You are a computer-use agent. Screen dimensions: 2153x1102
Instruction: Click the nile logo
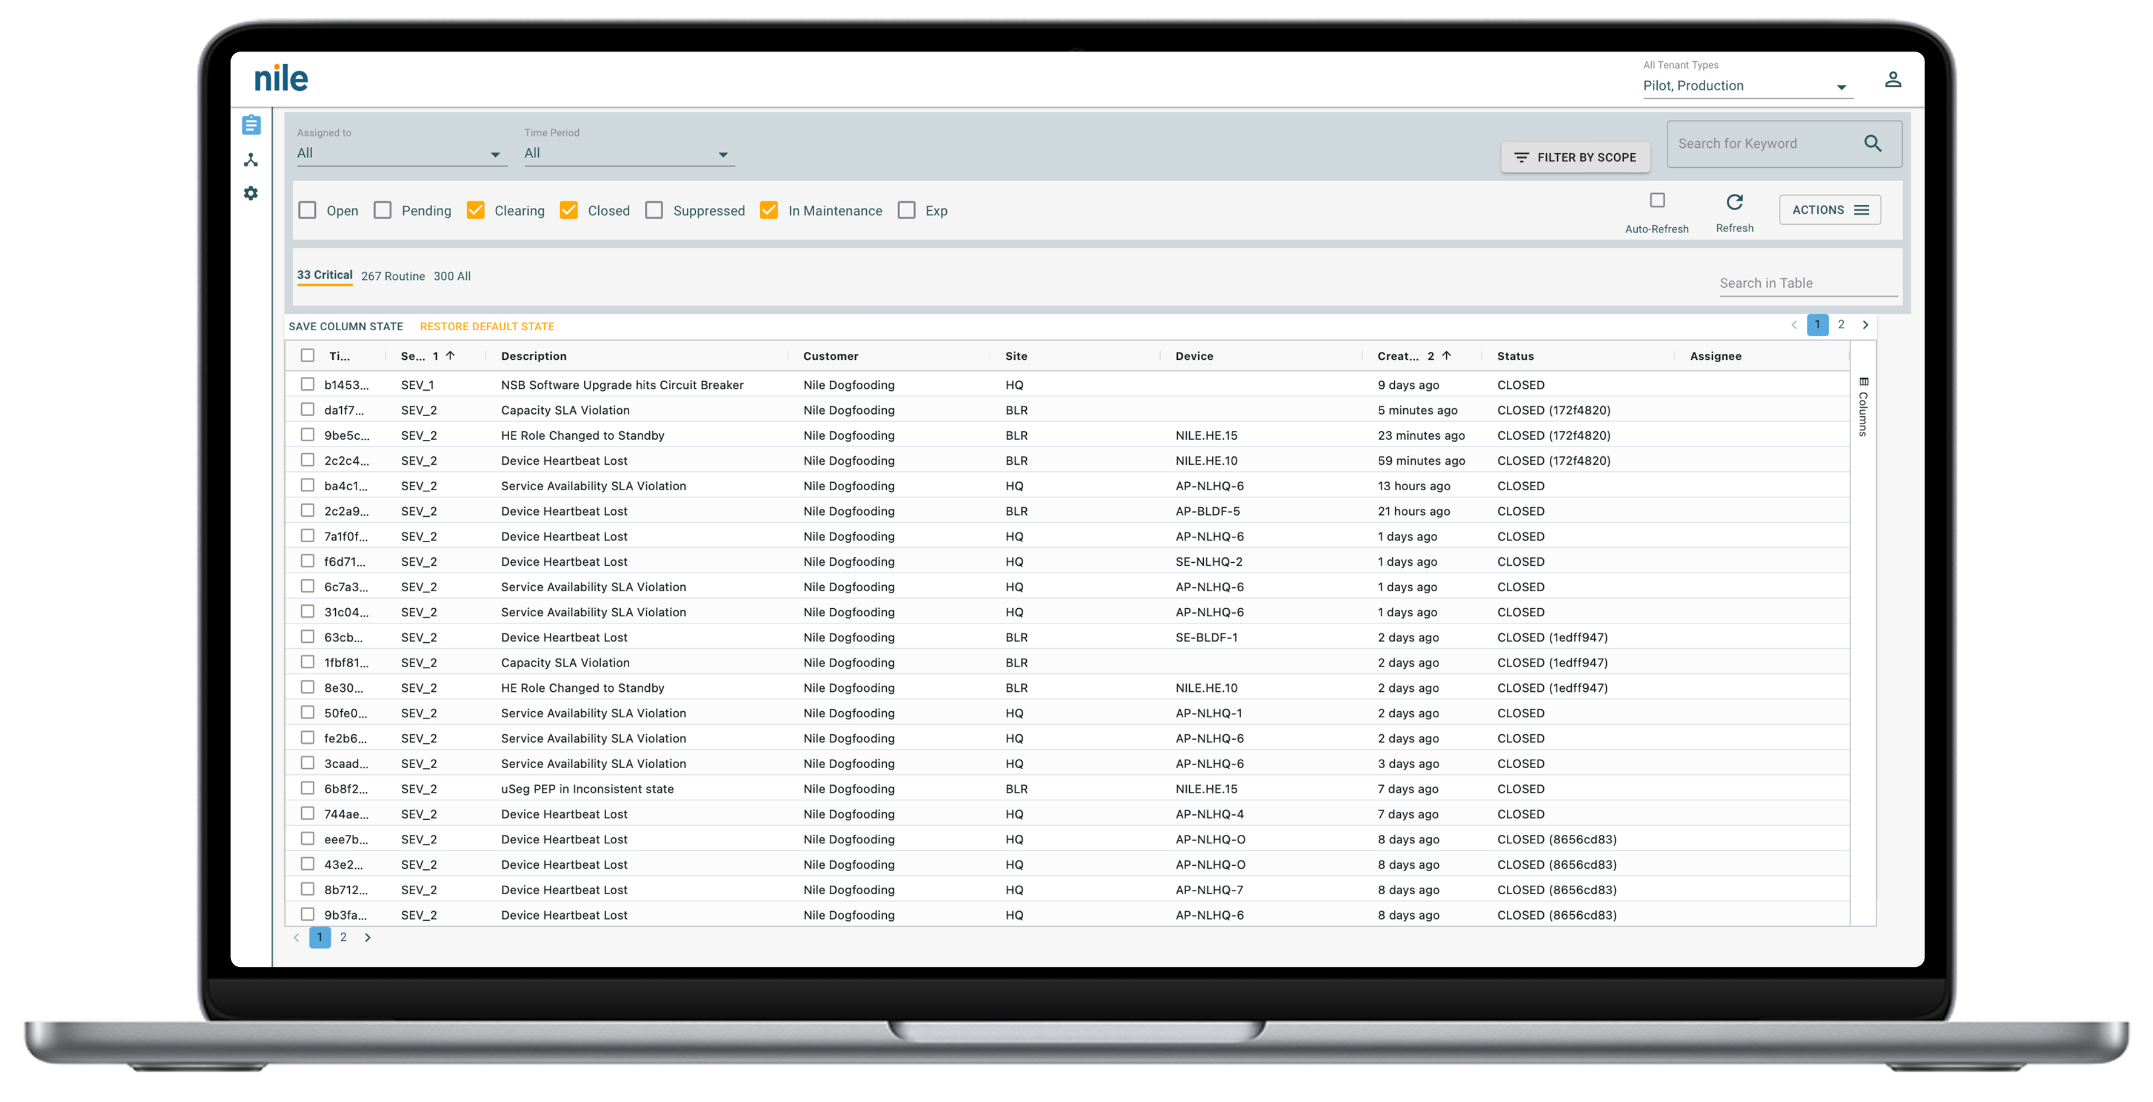pyautogui.click(x=281, y=78)
